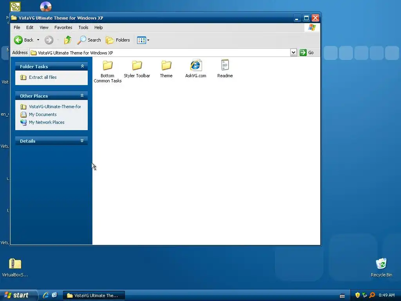
Task: Select the Bottom Common Tasks folder
Action: point(107,71)
